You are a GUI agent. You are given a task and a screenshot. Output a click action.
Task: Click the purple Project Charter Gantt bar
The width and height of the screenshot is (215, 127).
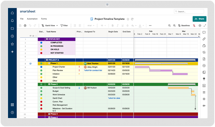pyautogui.click(x=142, y=67)
